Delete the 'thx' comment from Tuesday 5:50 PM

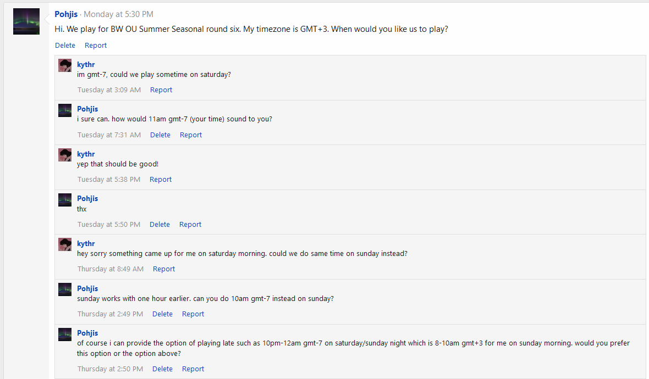[x=159, y=225]
